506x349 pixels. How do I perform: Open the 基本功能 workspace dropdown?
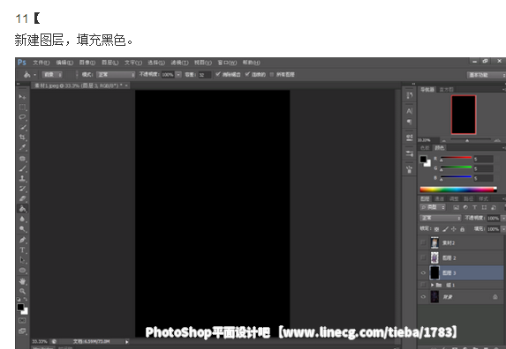click(x=486, y=75)
